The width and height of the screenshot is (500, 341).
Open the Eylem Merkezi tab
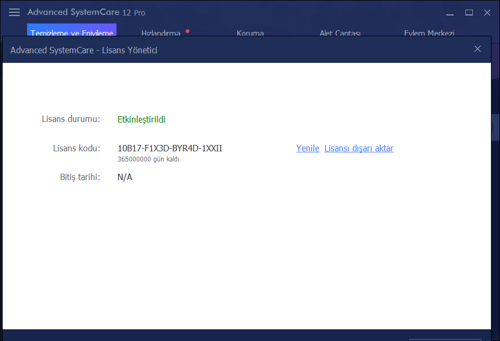429,33
